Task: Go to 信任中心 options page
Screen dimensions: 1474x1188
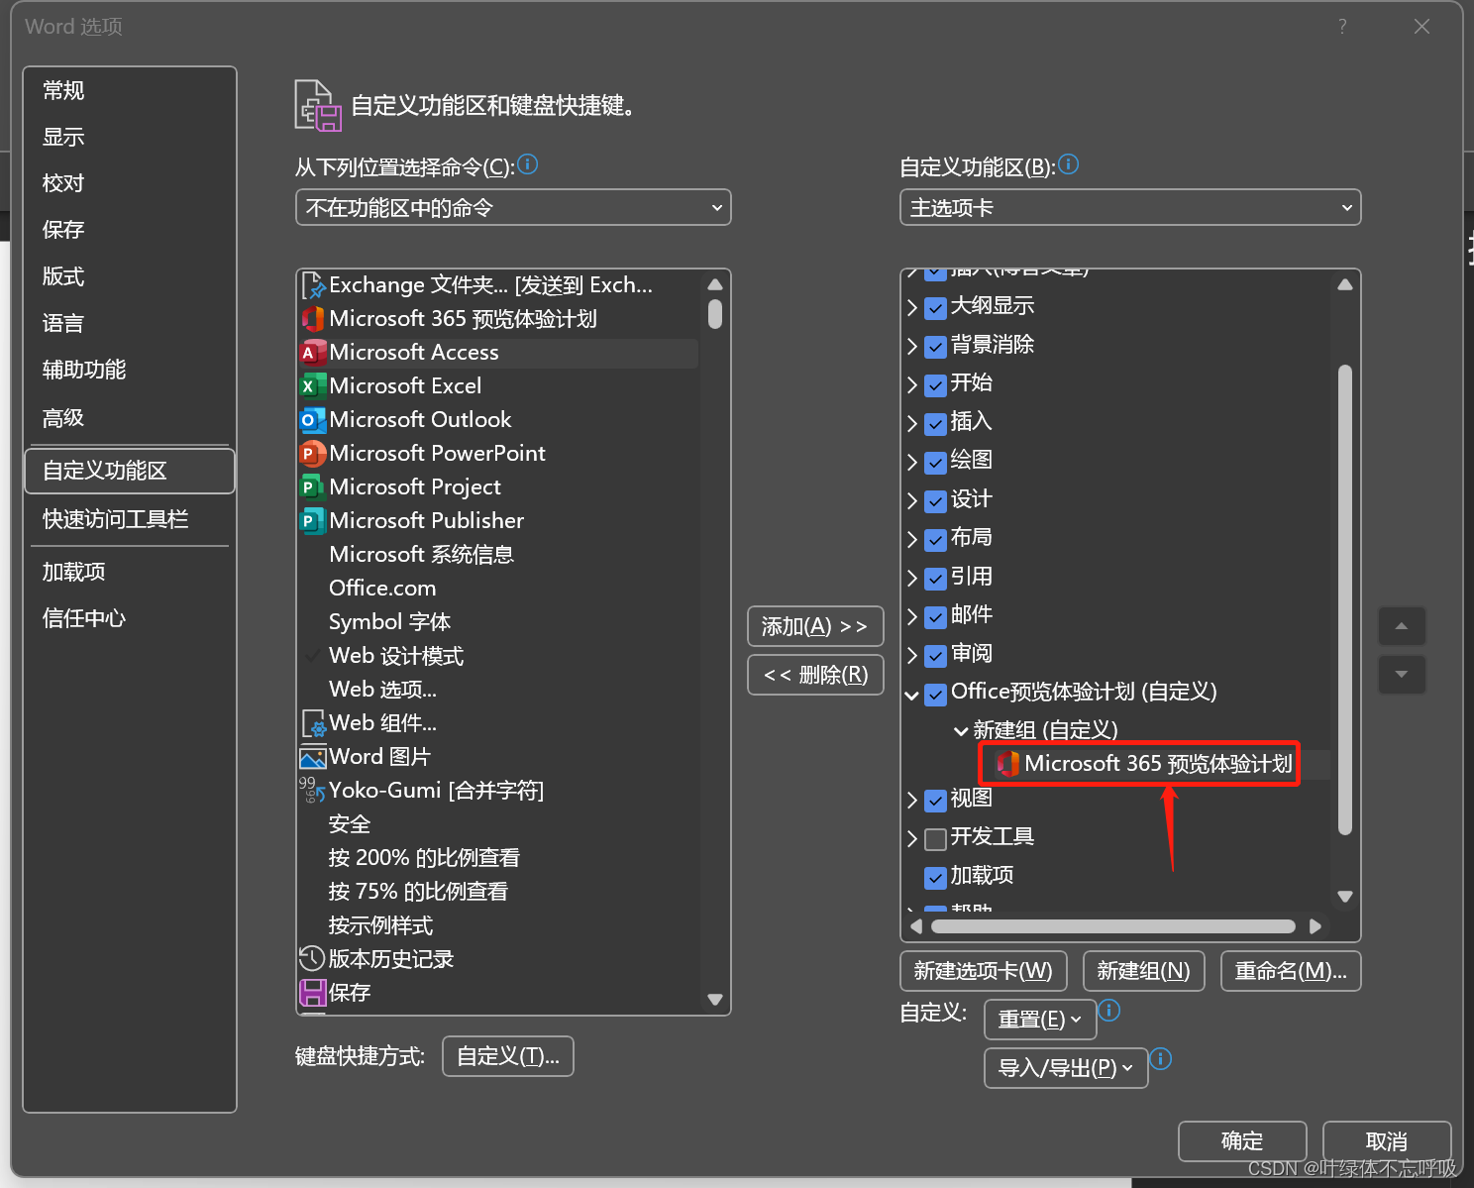Action: point(130,618)
